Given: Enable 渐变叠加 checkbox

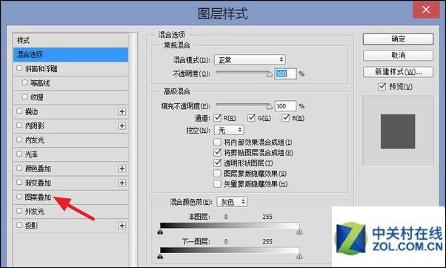Looking at the screenshot, I should 19,183.
